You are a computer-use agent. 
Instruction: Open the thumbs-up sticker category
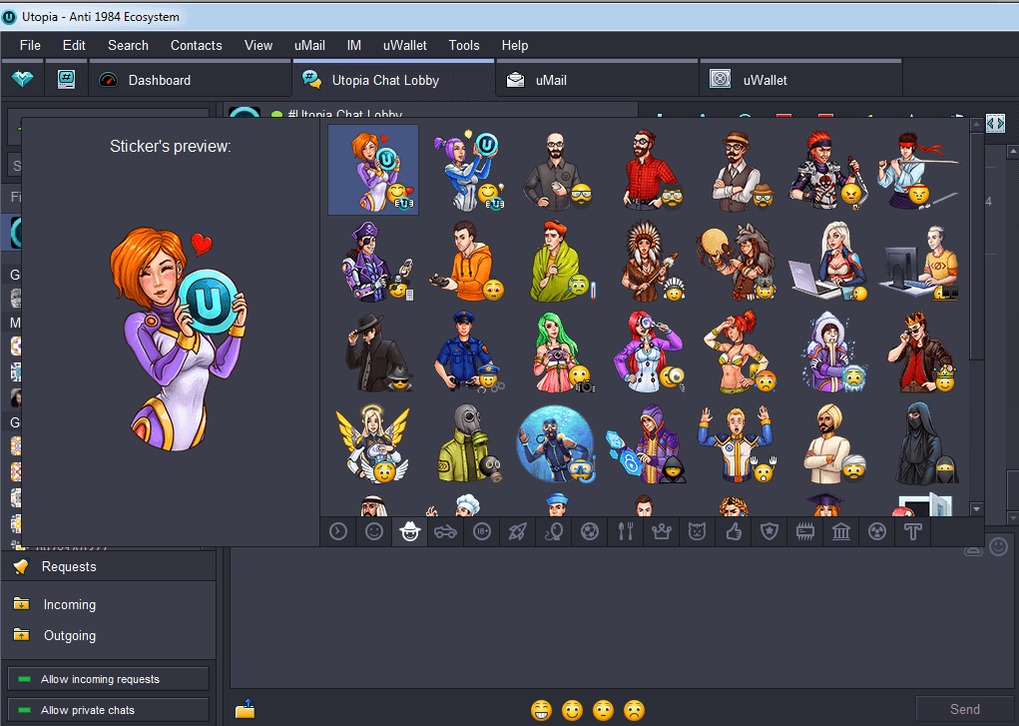pyautogui.click(x=734, y=532)
